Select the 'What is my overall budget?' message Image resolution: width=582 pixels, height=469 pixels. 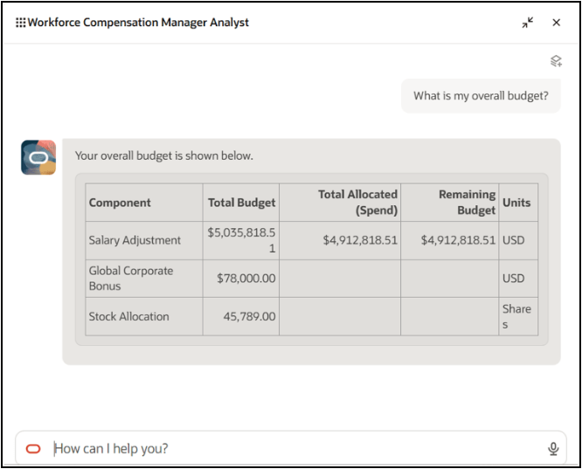pyautogui.click(x=481, y=96)
